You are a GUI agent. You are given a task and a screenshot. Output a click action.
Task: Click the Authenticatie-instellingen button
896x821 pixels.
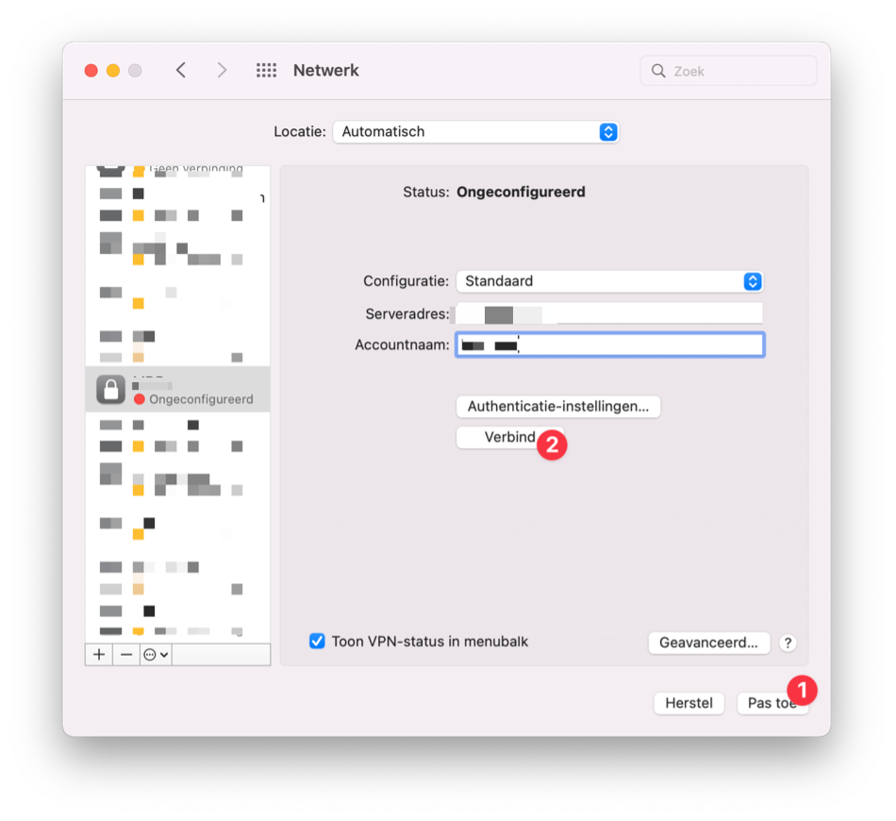click(x=558, y=407)
